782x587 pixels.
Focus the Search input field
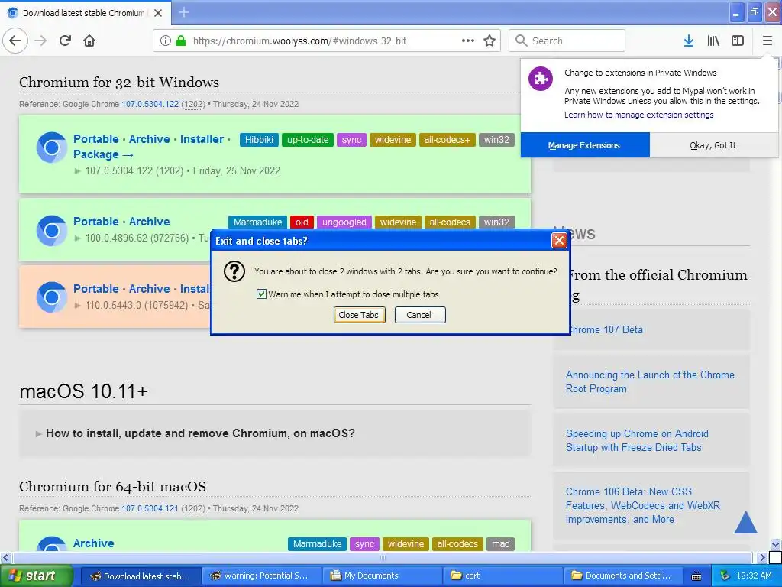pyautogui.click(x=567, y=41)
